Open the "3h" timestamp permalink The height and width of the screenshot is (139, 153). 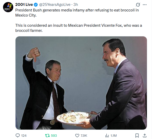(x=76, y=5)
